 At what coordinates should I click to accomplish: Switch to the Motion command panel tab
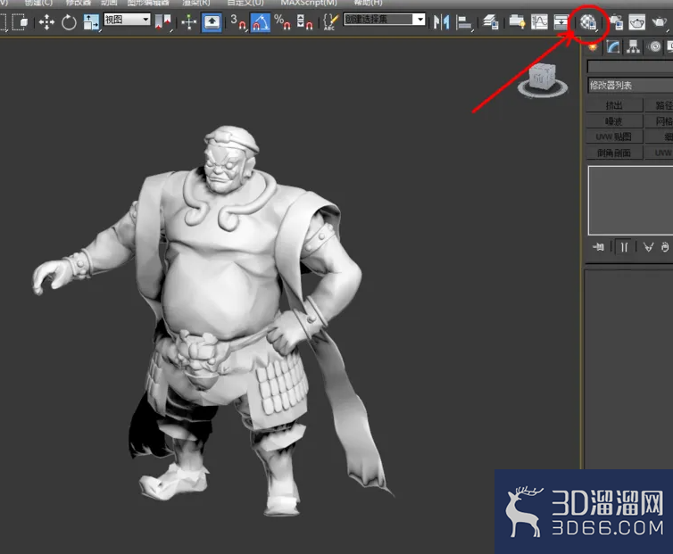654,46
